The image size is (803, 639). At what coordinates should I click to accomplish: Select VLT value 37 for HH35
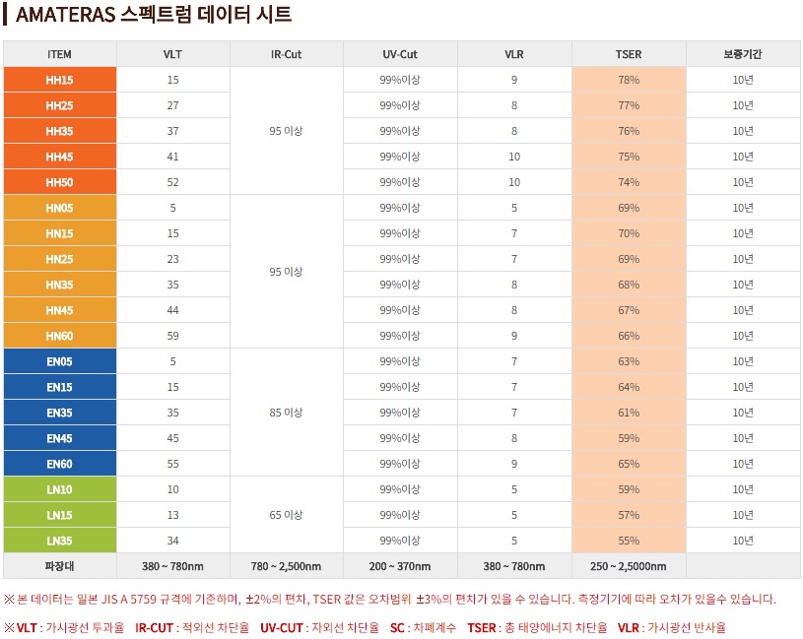point(173,131)
